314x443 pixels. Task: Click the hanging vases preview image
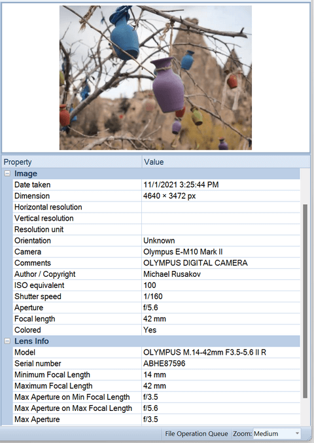[x=155, y=77]
